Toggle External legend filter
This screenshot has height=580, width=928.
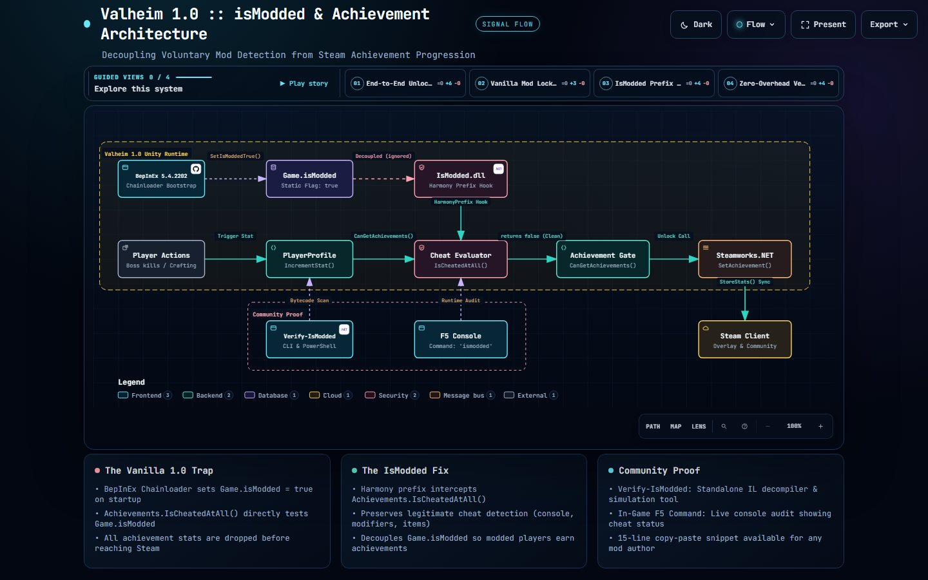tap(530, 396)
